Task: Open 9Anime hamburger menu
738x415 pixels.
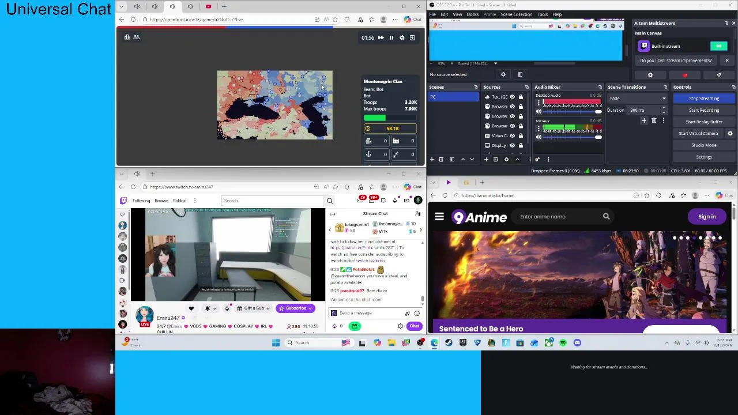Action: (439, 217)
